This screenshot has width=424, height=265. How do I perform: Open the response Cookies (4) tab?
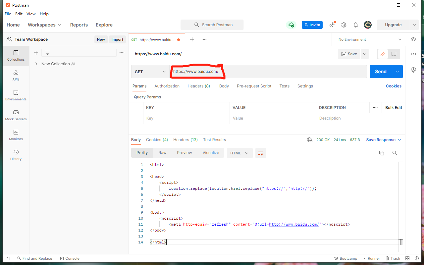pyautogui.click(x=157, y=140)
